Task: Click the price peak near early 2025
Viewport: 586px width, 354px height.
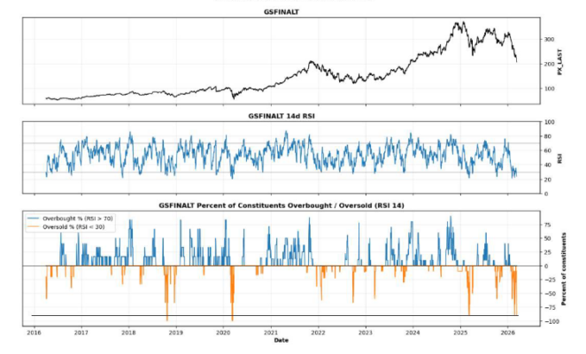Action: [457, 24]
